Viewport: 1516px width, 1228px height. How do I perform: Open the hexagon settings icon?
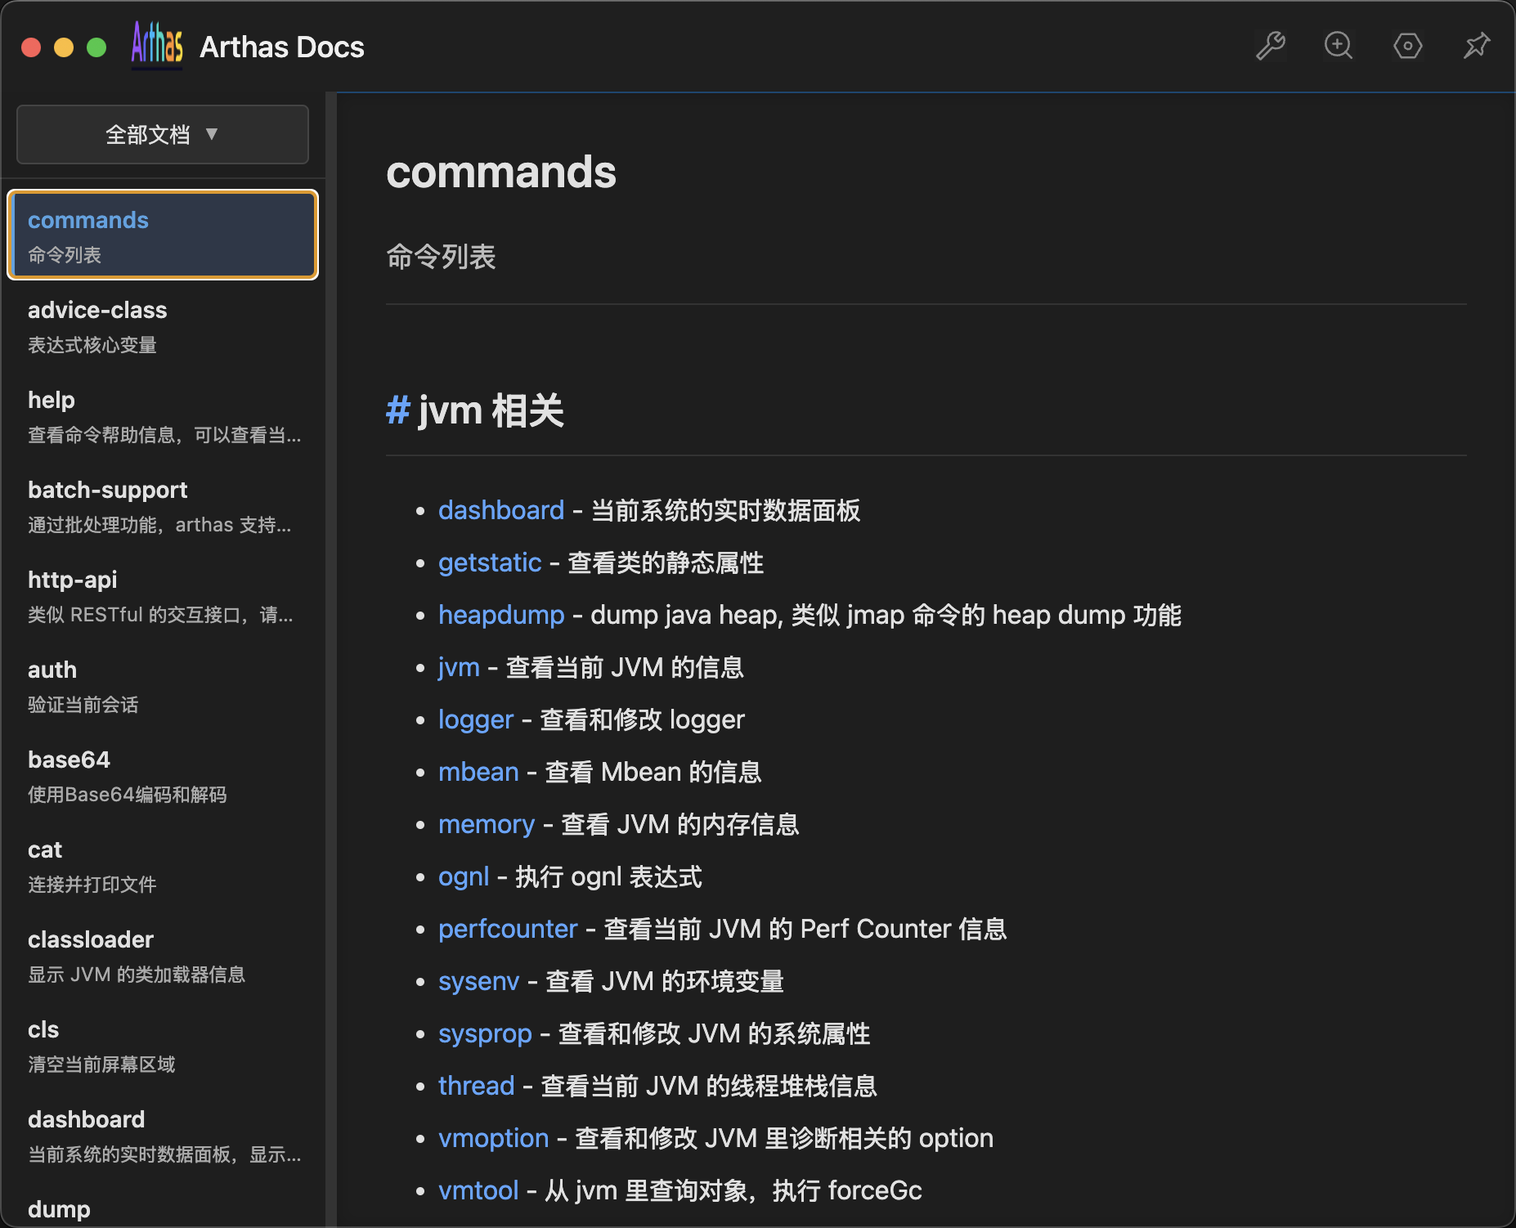pos(1407,46)
